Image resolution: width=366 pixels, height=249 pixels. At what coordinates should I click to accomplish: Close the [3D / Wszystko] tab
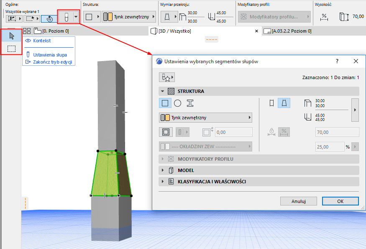[256, 31]
